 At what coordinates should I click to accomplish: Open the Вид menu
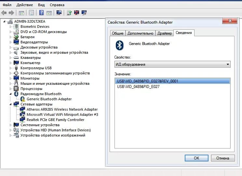coord(41,5)
